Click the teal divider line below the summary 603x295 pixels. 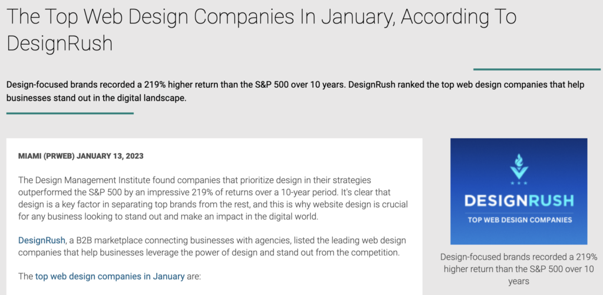pos(70,113)
